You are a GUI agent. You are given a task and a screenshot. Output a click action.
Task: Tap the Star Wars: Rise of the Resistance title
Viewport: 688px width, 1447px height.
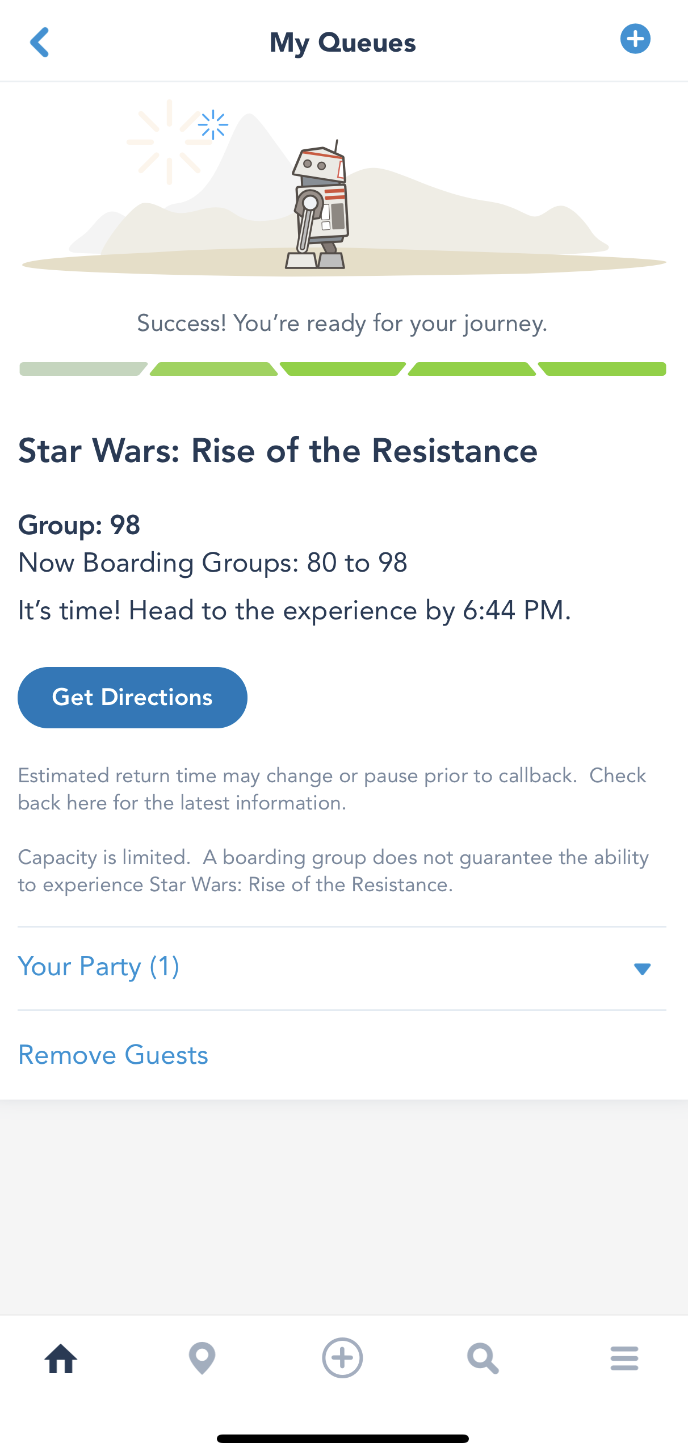pyautogui.click(x=278, y=451)
